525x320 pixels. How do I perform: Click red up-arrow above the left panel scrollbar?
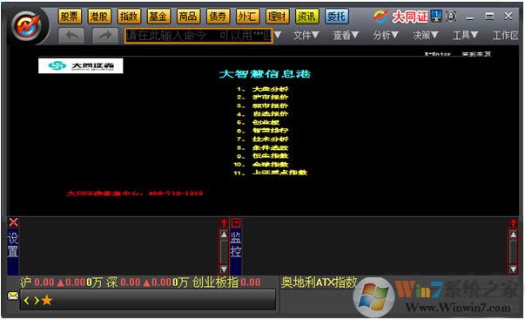pos(224,222)
